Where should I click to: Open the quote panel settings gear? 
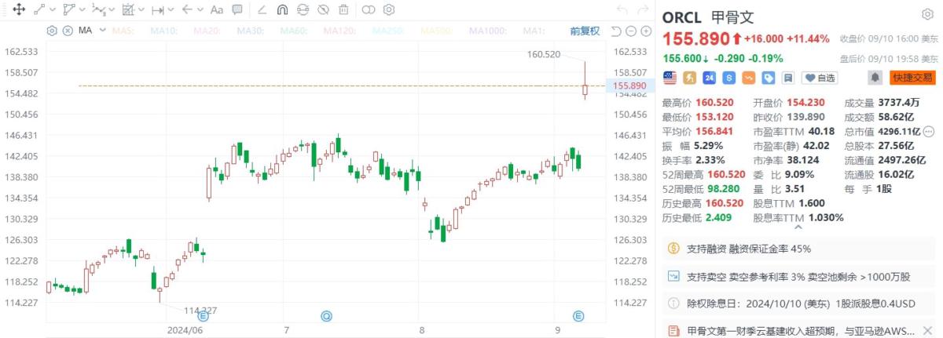pos(927,15)
